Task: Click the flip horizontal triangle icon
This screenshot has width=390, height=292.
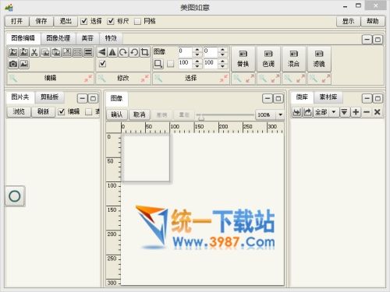Action: pyautogui.click(x=102, y=52)
